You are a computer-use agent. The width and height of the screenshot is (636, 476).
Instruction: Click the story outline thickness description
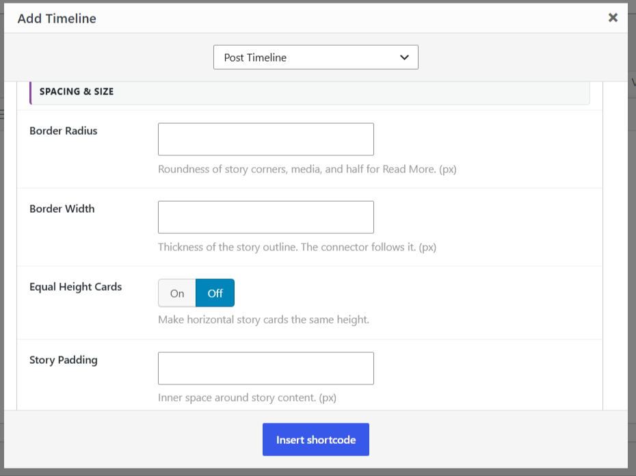click(x=297, y=247)
